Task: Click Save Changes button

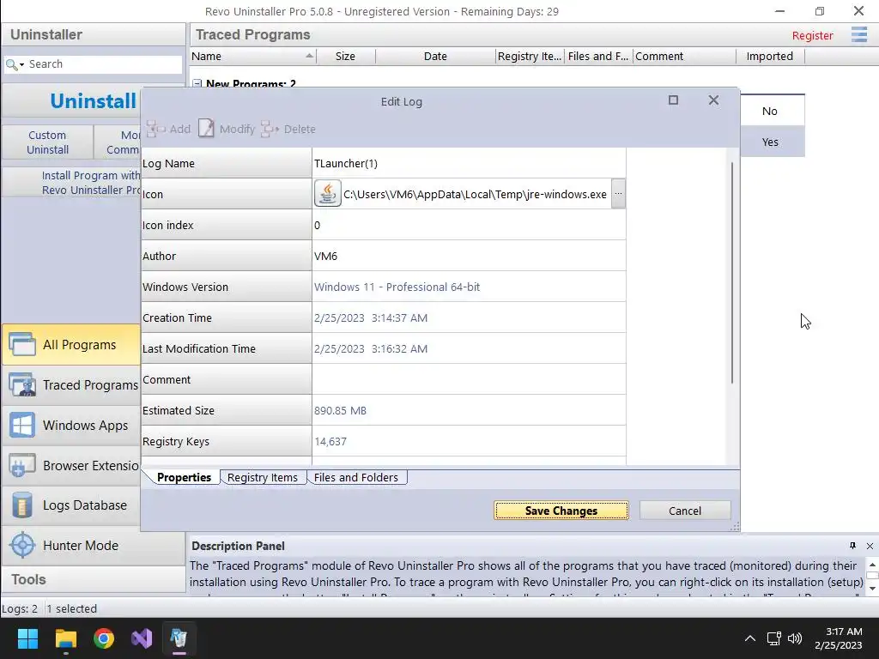Action: [561, 511]
